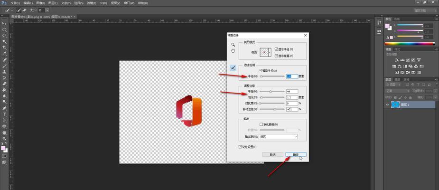Image resolution: width=439 pixels, height=190 pixels.
Task: Select the Move tool in toolbox
Action: point(4,23)
